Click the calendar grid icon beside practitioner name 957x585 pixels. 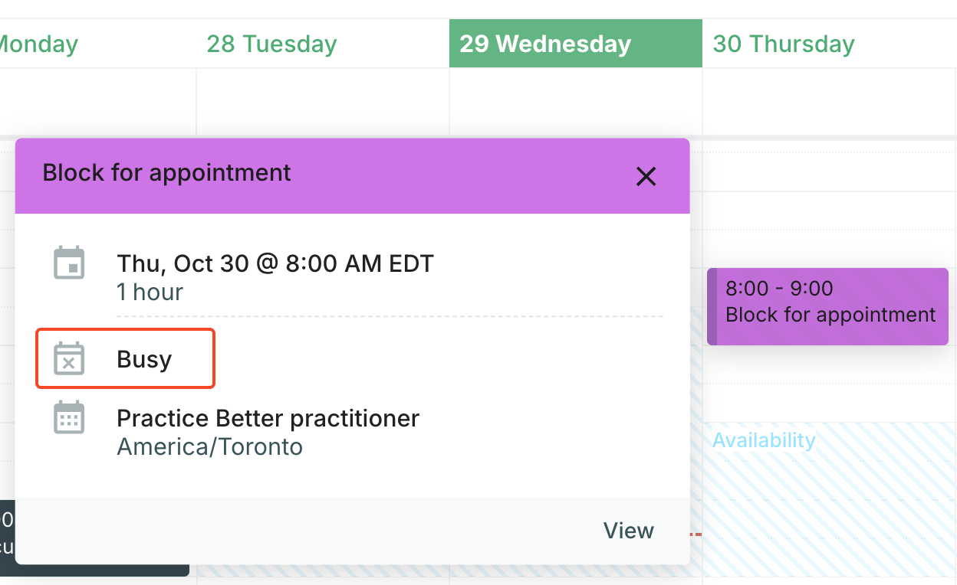[x=69, y=418]
